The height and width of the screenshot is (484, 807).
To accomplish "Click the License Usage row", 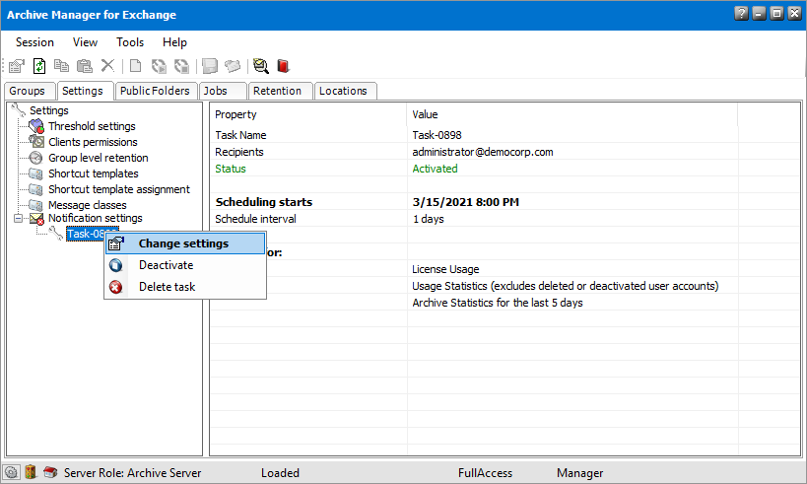I will tap(445, 269).
